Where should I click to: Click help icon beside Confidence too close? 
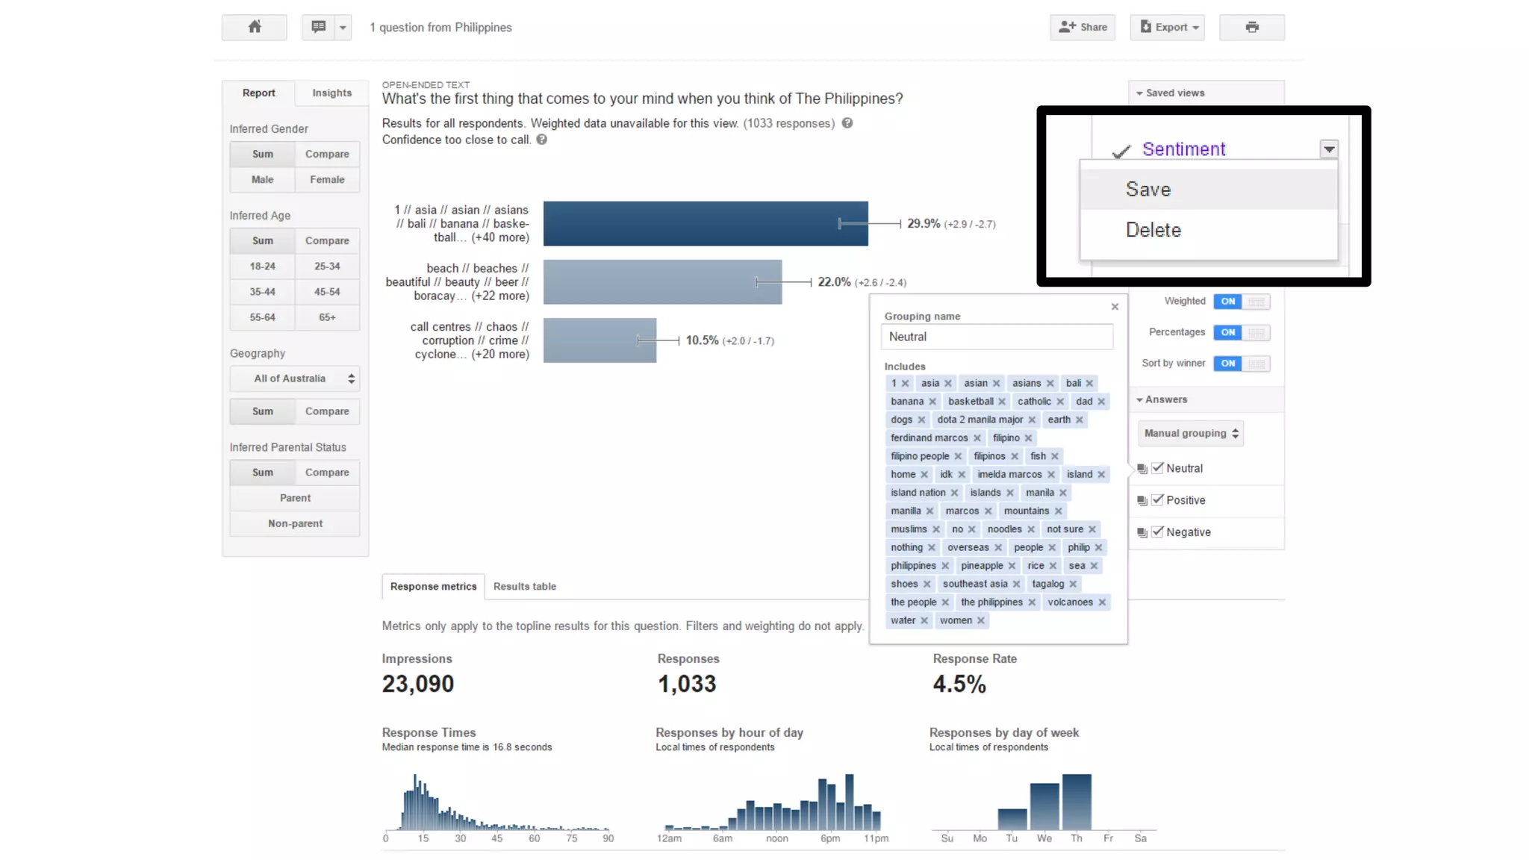[542, 140]
